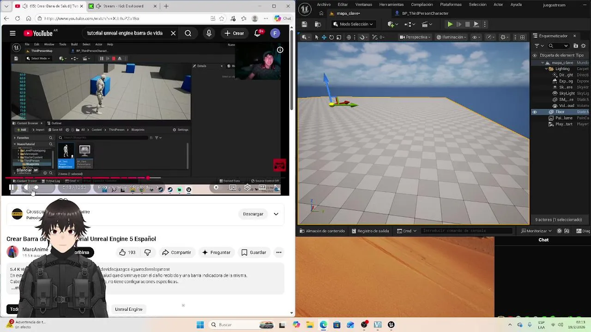Click the Crear button on YouTube
This screenshot has width=591, height=332.
(x=234, y=33)
